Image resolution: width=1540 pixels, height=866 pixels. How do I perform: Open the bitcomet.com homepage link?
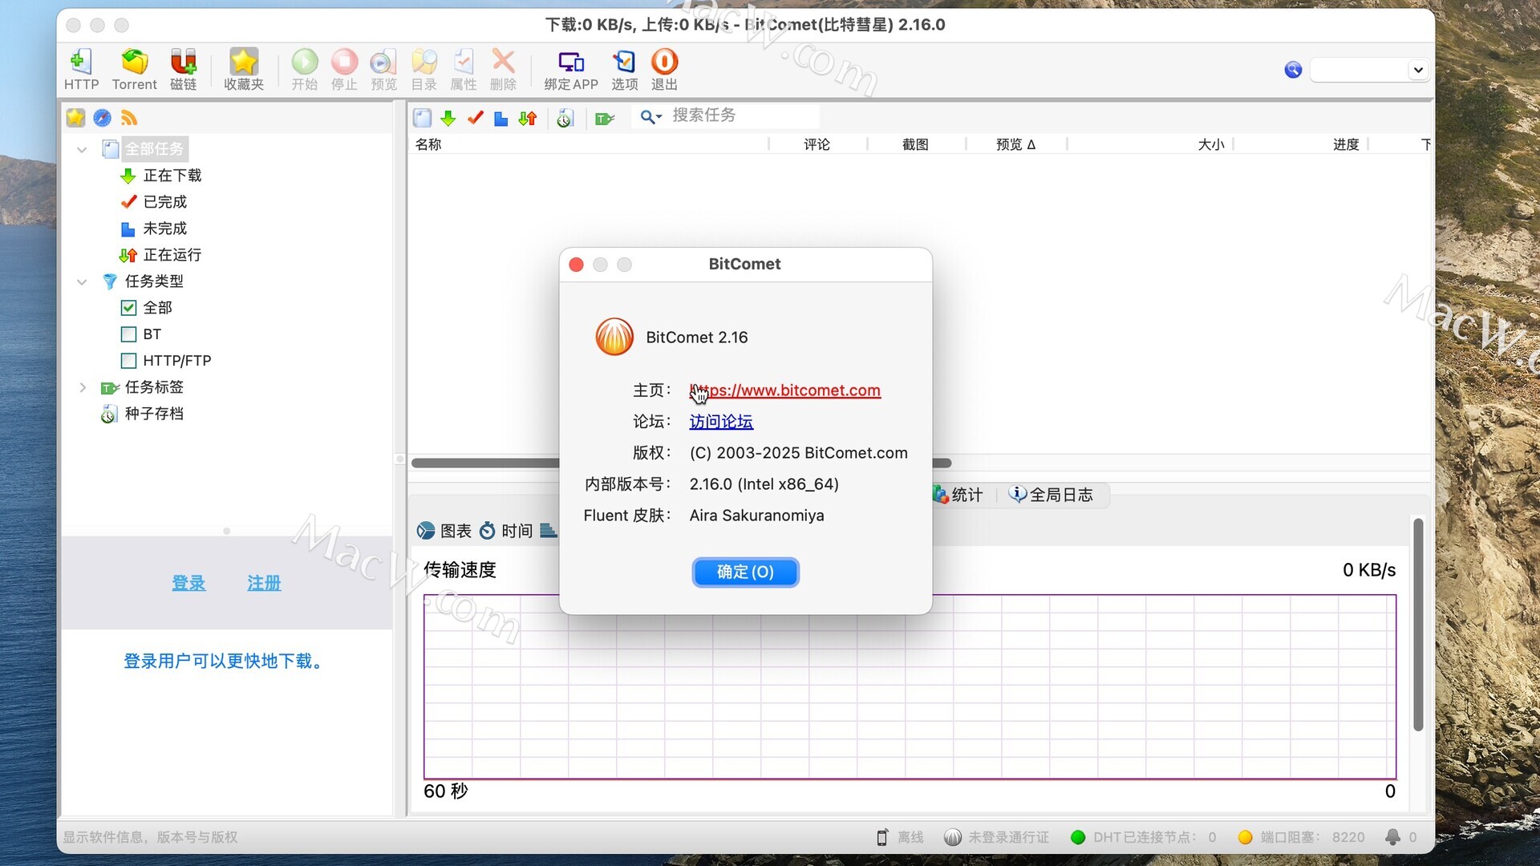785,391
